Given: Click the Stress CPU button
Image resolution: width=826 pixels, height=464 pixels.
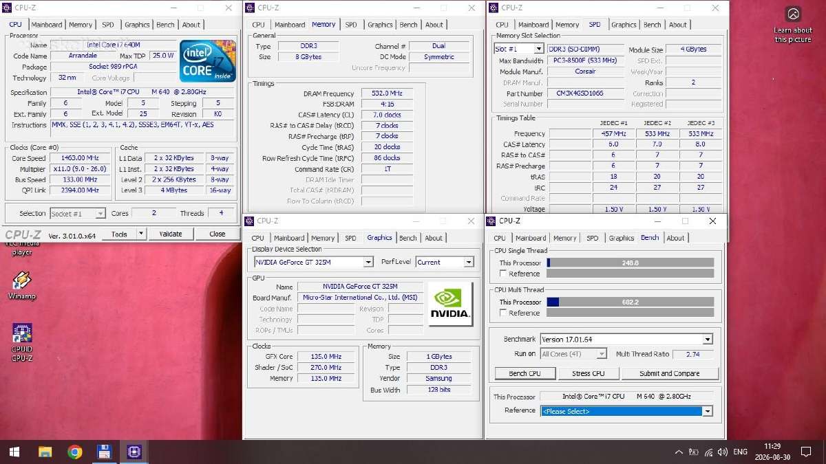Looking at the screenshot, I should tap(589, 373).
